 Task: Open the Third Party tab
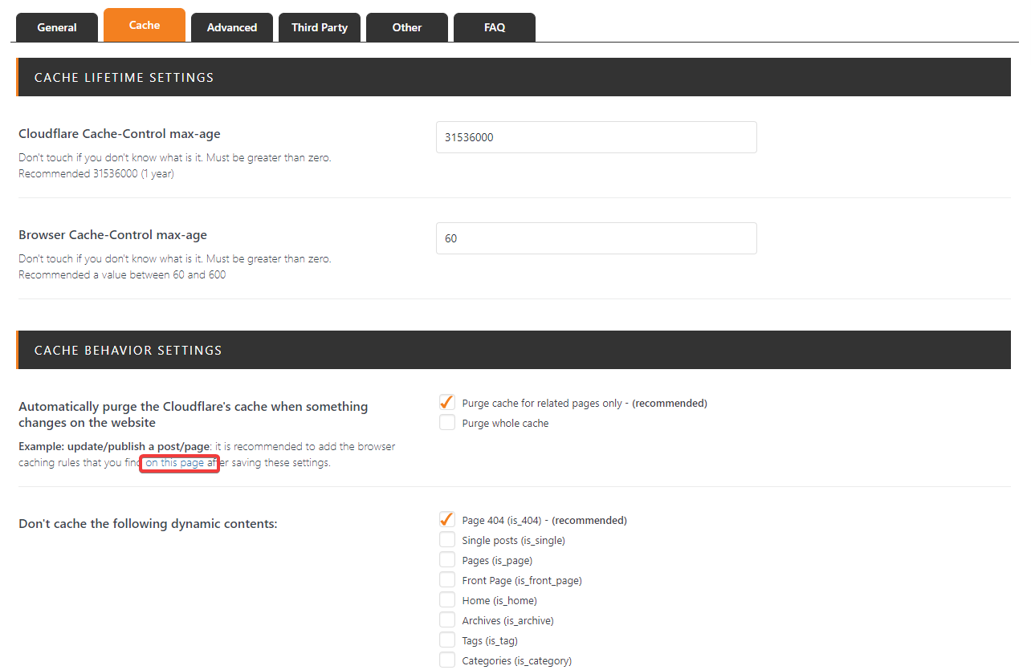(x=320, y=27)
